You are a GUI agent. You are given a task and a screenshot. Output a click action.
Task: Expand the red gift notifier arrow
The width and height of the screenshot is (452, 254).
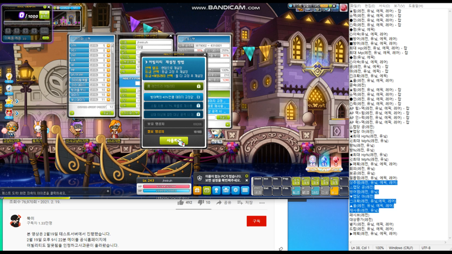(17, 113)
